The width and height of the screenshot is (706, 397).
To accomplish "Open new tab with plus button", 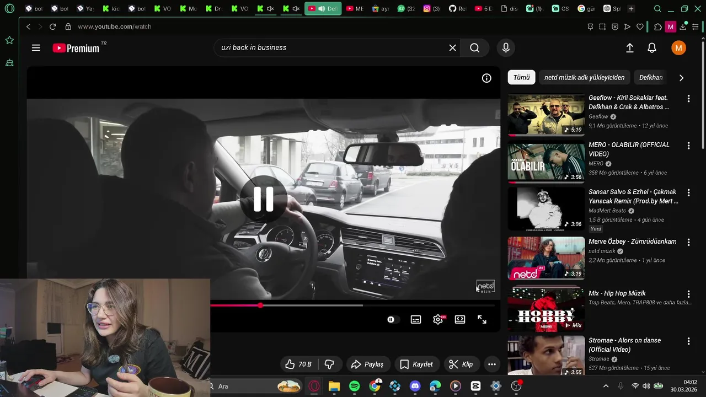I will pyautogui.click(x=631, y=9).
